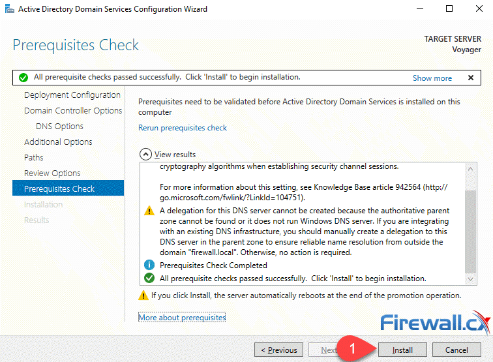The height and width of the screenshot is (362, 493).
Task: Close the configuration wizard window
Action: click(x=479, y=9)
